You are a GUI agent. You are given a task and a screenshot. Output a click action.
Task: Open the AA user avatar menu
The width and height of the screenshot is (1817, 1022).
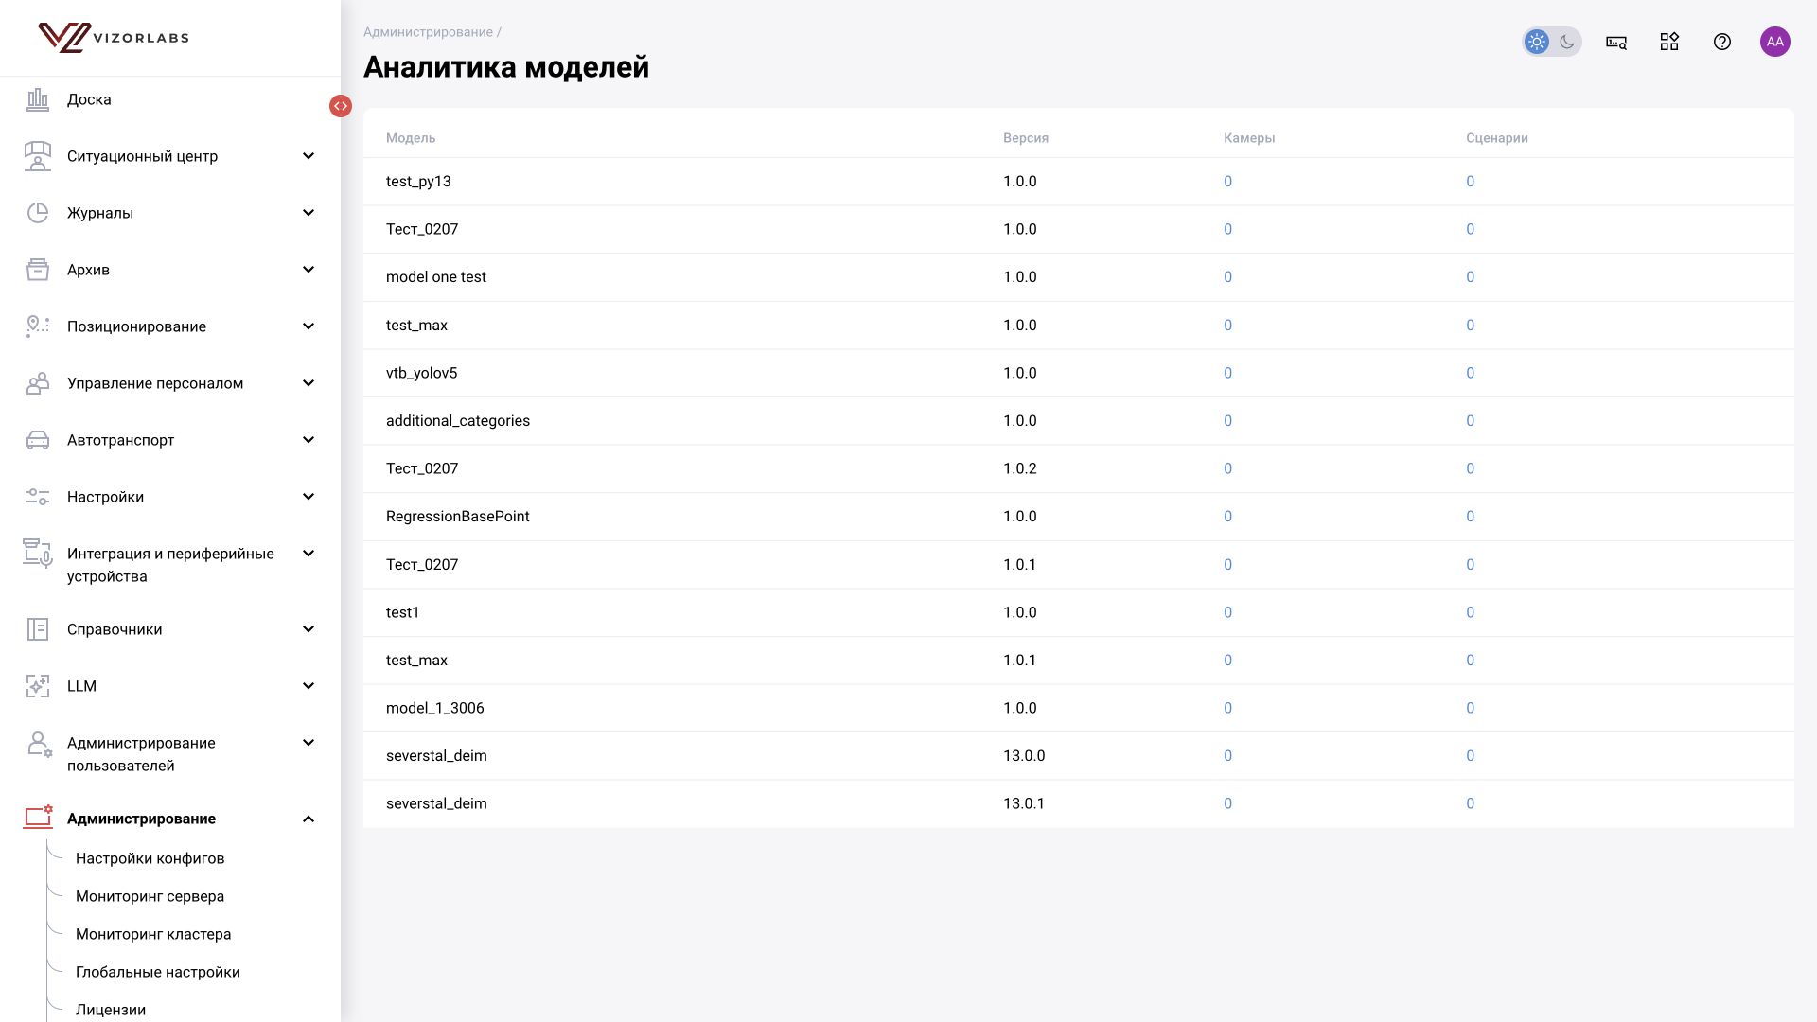(x=1775, y=42)
